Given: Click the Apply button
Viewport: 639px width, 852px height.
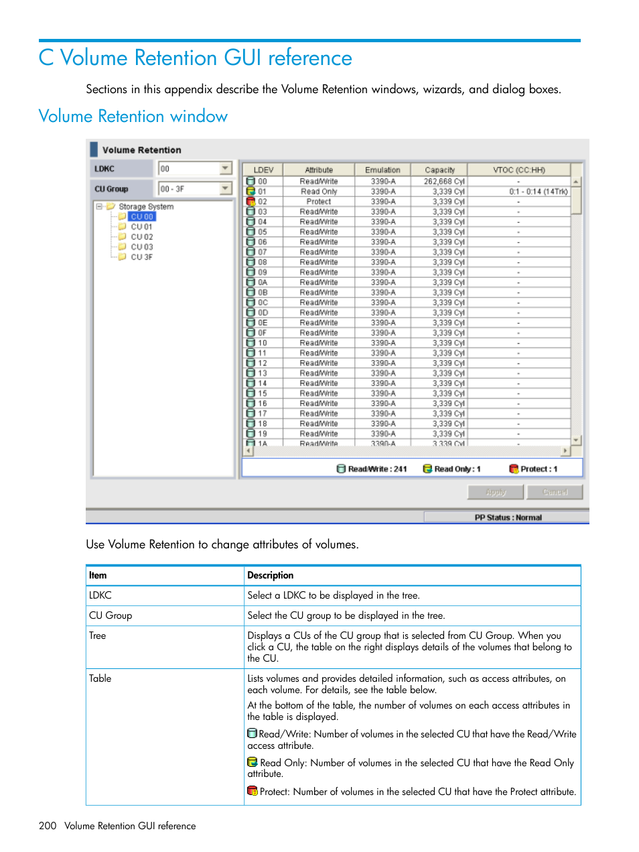Looking at the screenshot, I should [x=496, y=492].
